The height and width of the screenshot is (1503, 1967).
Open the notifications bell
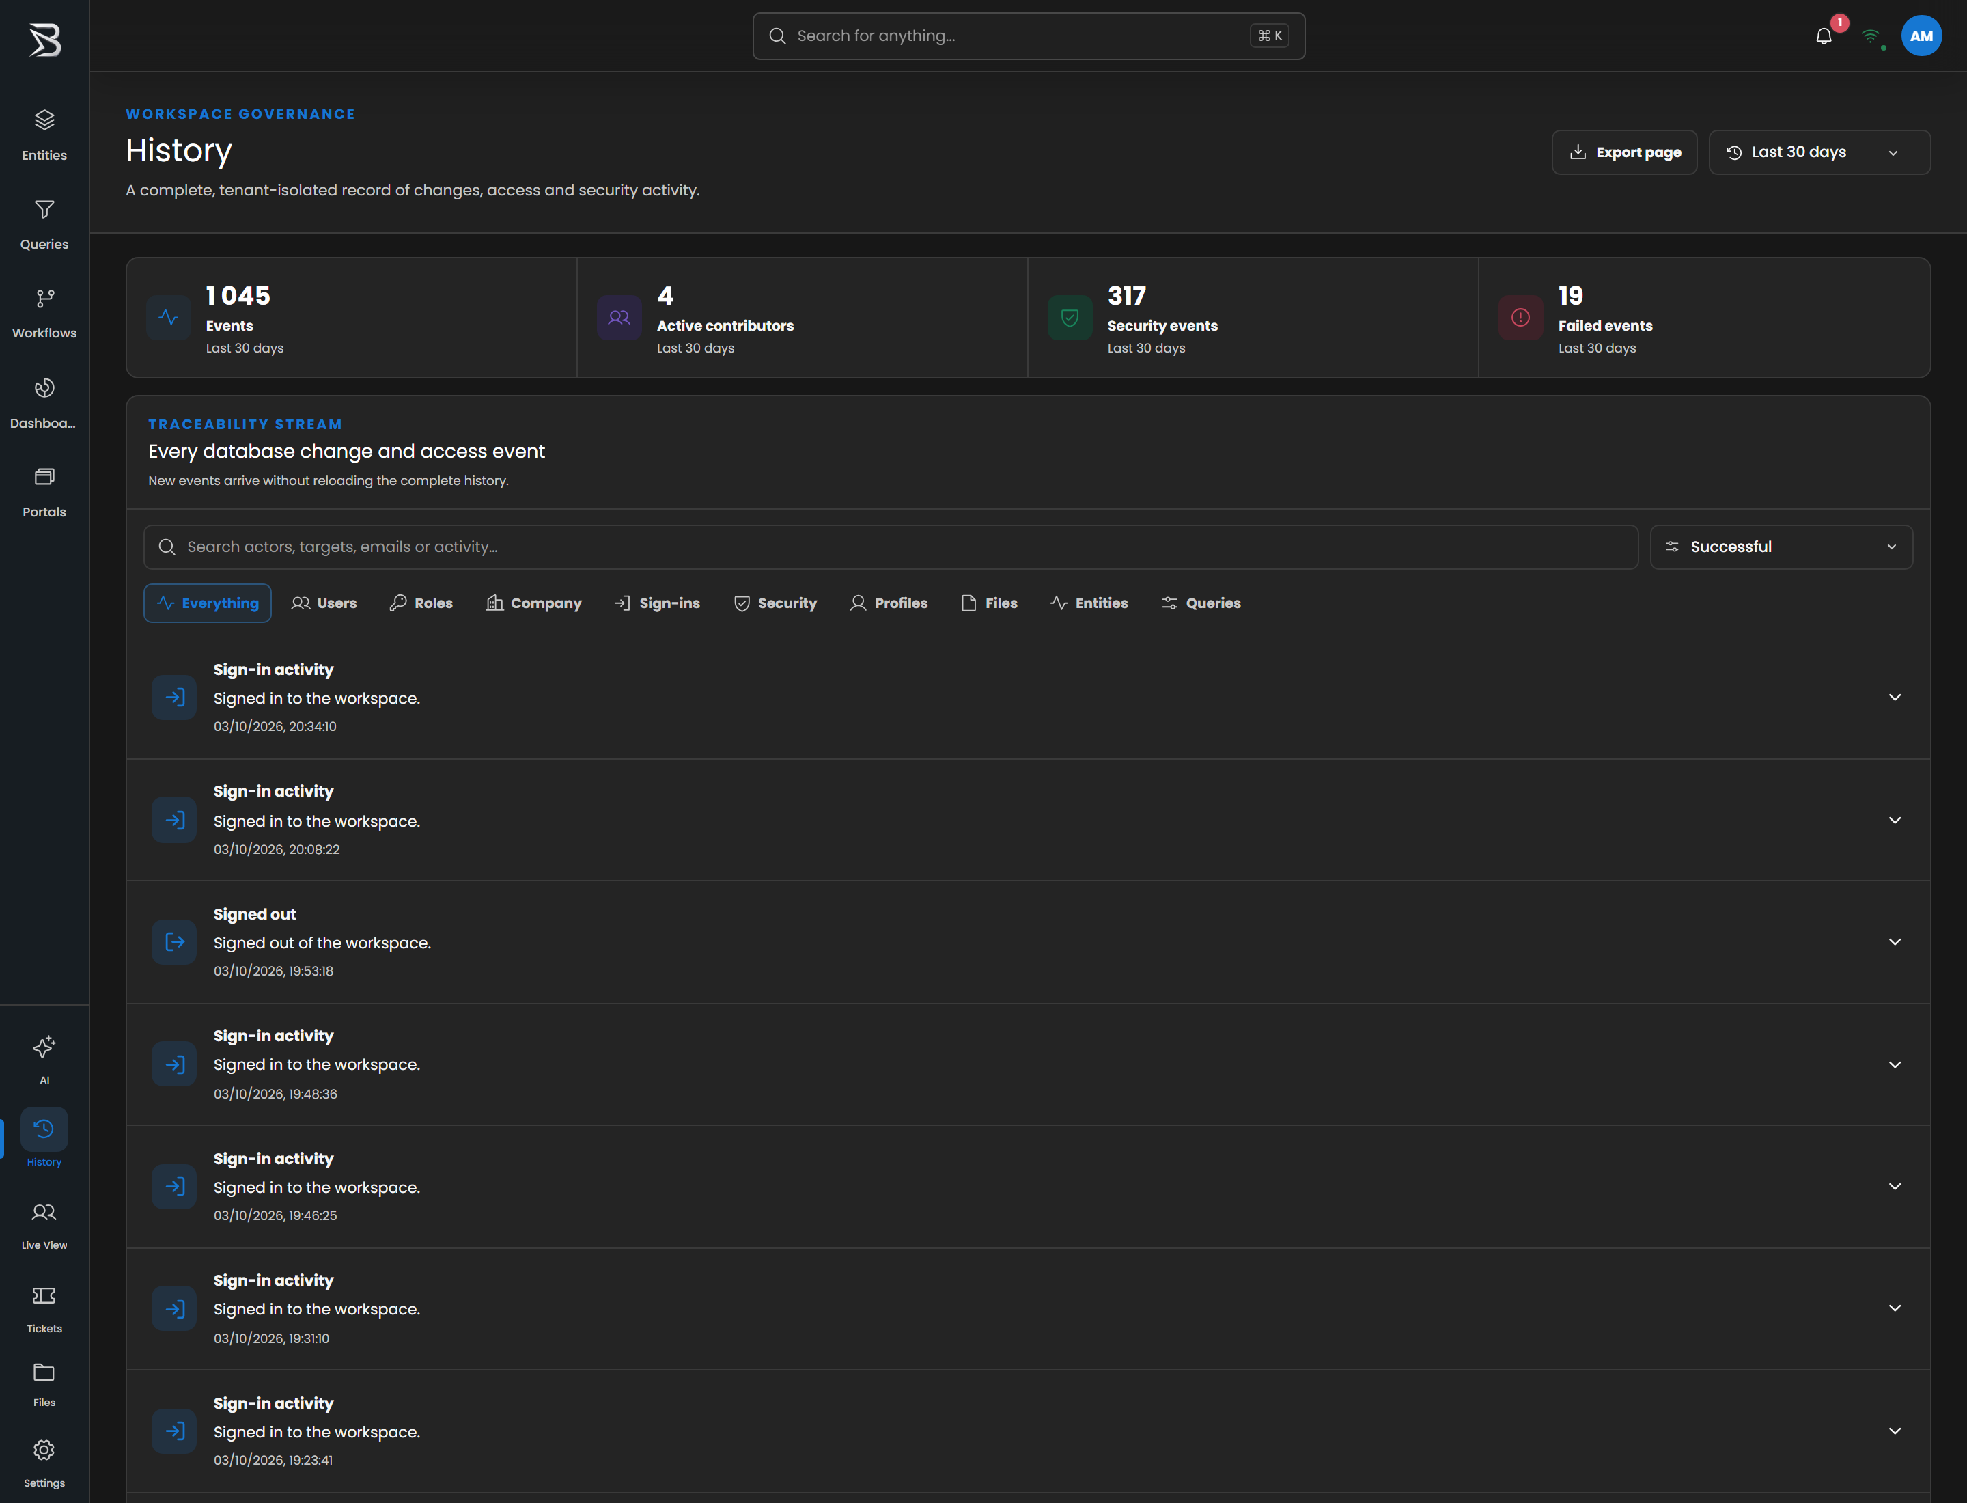pos(1824,36)
